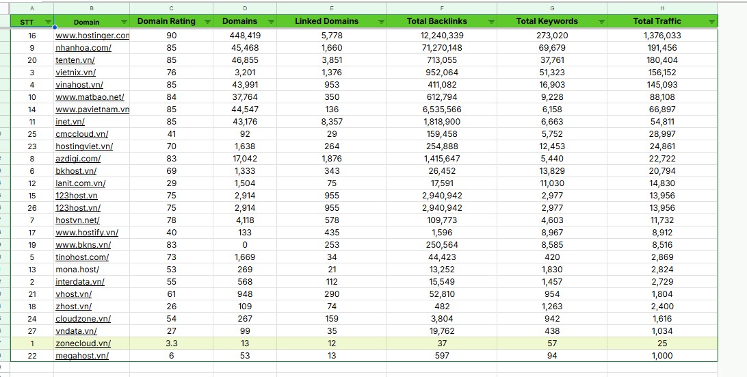Select vndata backlinks cell 19,762
Viewport: 747px width, 377px height.
(442, 331)
